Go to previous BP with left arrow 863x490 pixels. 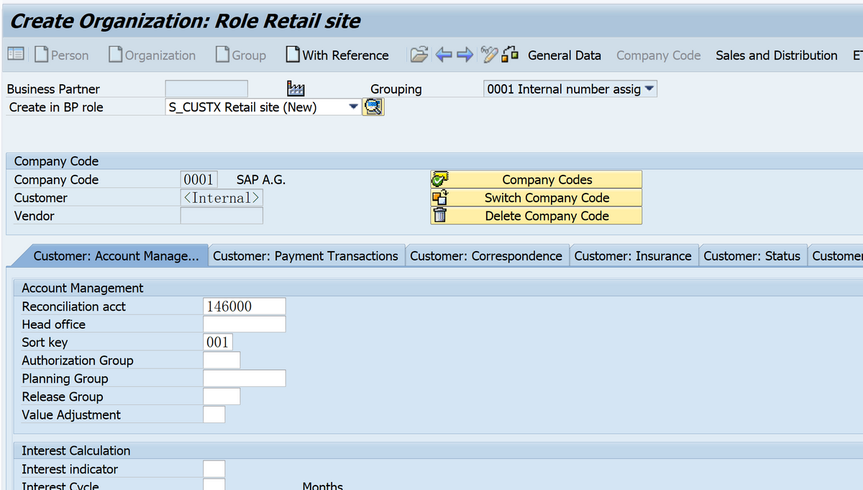[x=444, y=55]
